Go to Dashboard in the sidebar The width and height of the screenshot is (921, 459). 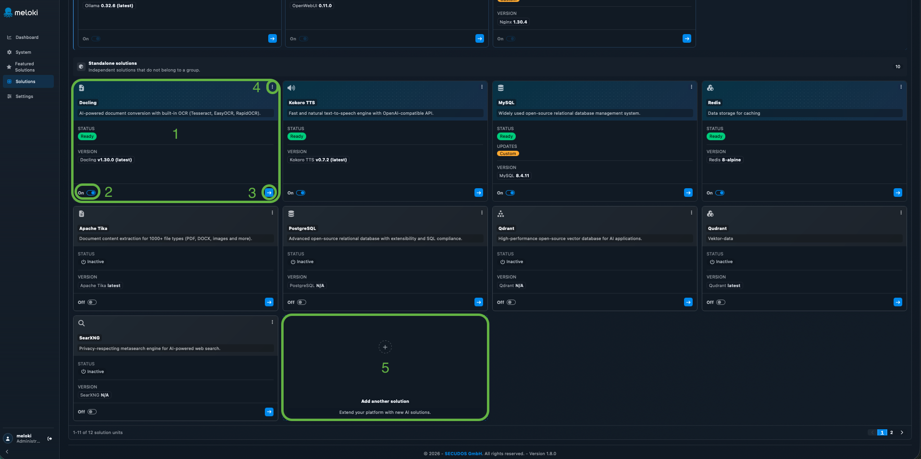pyautogui.click(x=28, y=37)
